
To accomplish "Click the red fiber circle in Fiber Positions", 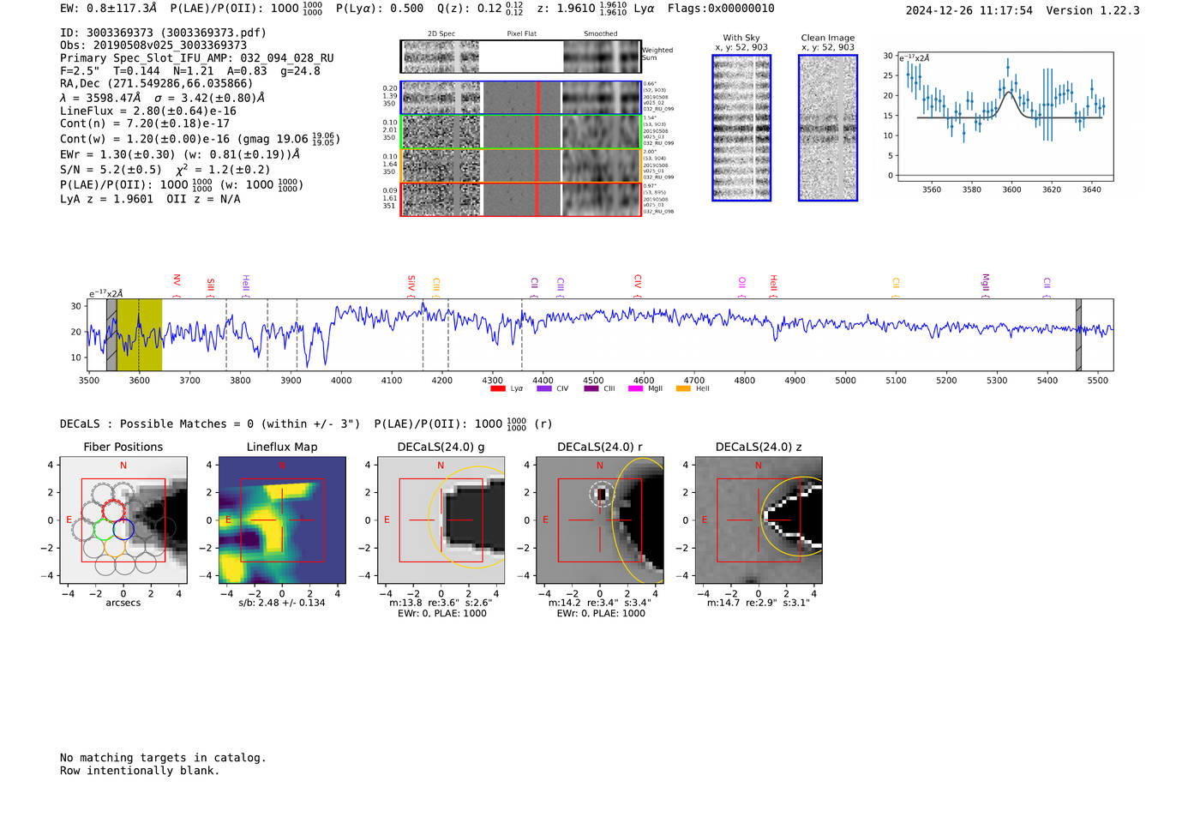I will pyautogui.click(x=114, y=511).
